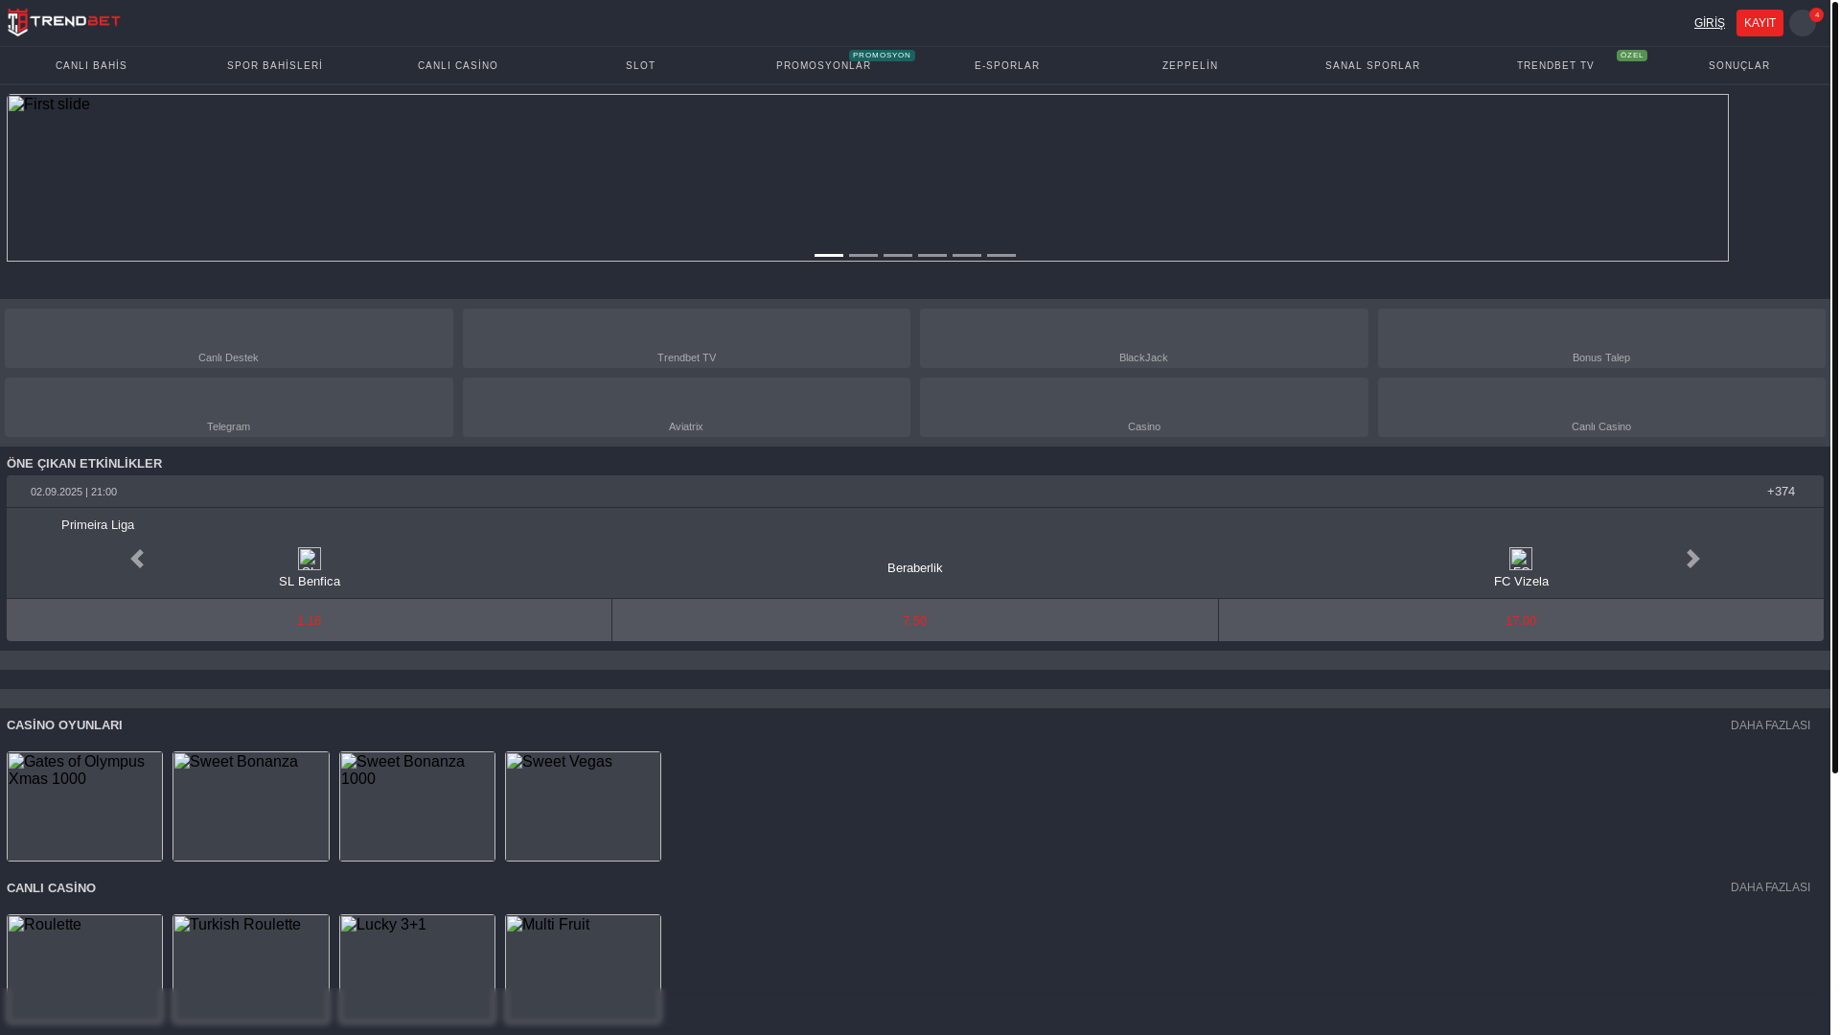Viewport: 1840px width, 1035px height.
Task: Open the SONUÇLAR menu item
Action: pos(1738,65)
